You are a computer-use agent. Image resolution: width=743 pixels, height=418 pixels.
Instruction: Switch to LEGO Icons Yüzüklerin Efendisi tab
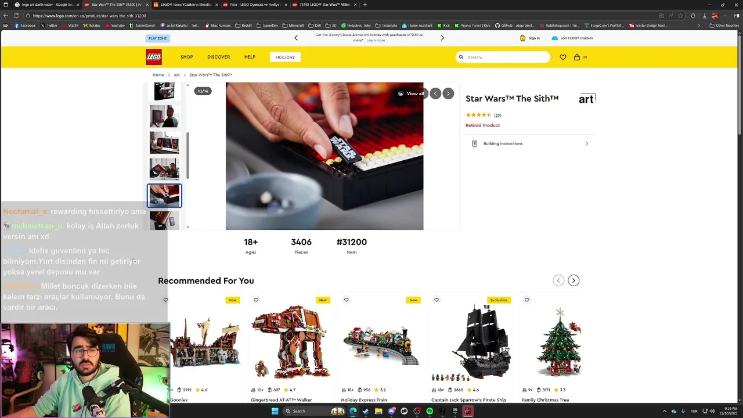(185, 5)
